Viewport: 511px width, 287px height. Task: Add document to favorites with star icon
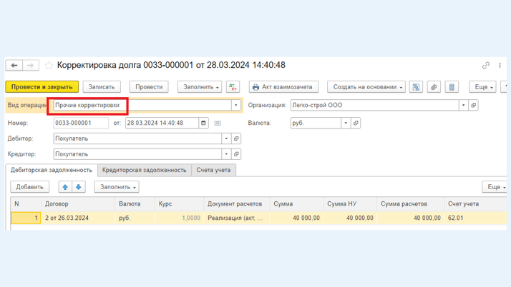[49, 66]
